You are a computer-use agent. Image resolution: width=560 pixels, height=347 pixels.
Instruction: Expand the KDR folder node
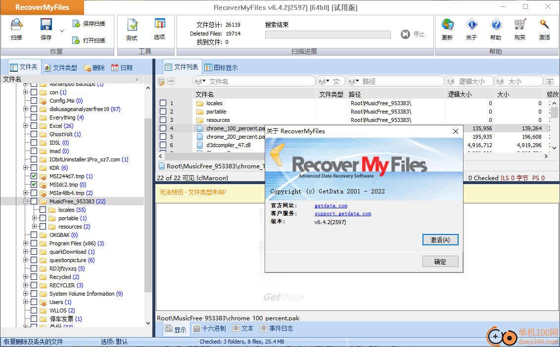coord(25,168)
